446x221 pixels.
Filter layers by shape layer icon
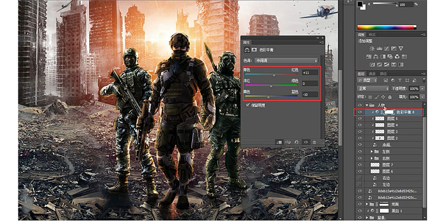[x=407, y=80]
